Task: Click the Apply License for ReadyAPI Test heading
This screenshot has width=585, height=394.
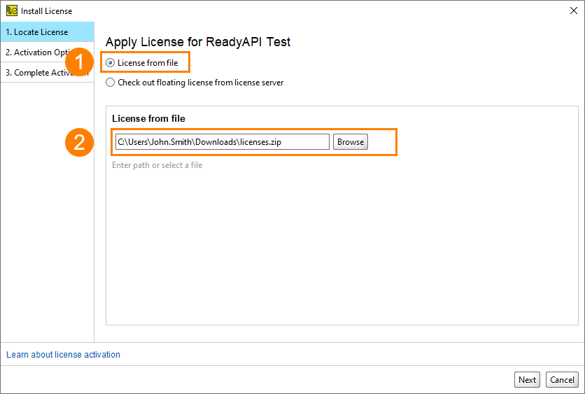Action: (x=198, y=42)
